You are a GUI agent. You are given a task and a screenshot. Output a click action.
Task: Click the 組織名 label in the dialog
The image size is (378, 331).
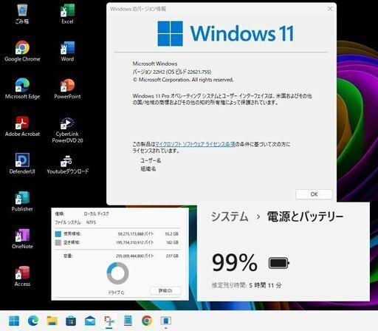pyautogui.click(x=148, y=168)
